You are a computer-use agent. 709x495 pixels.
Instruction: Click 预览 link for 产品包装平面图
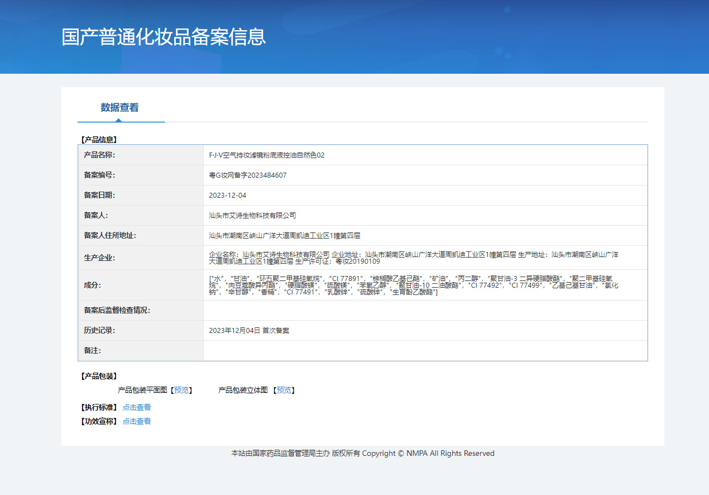(x=181, y=390)
